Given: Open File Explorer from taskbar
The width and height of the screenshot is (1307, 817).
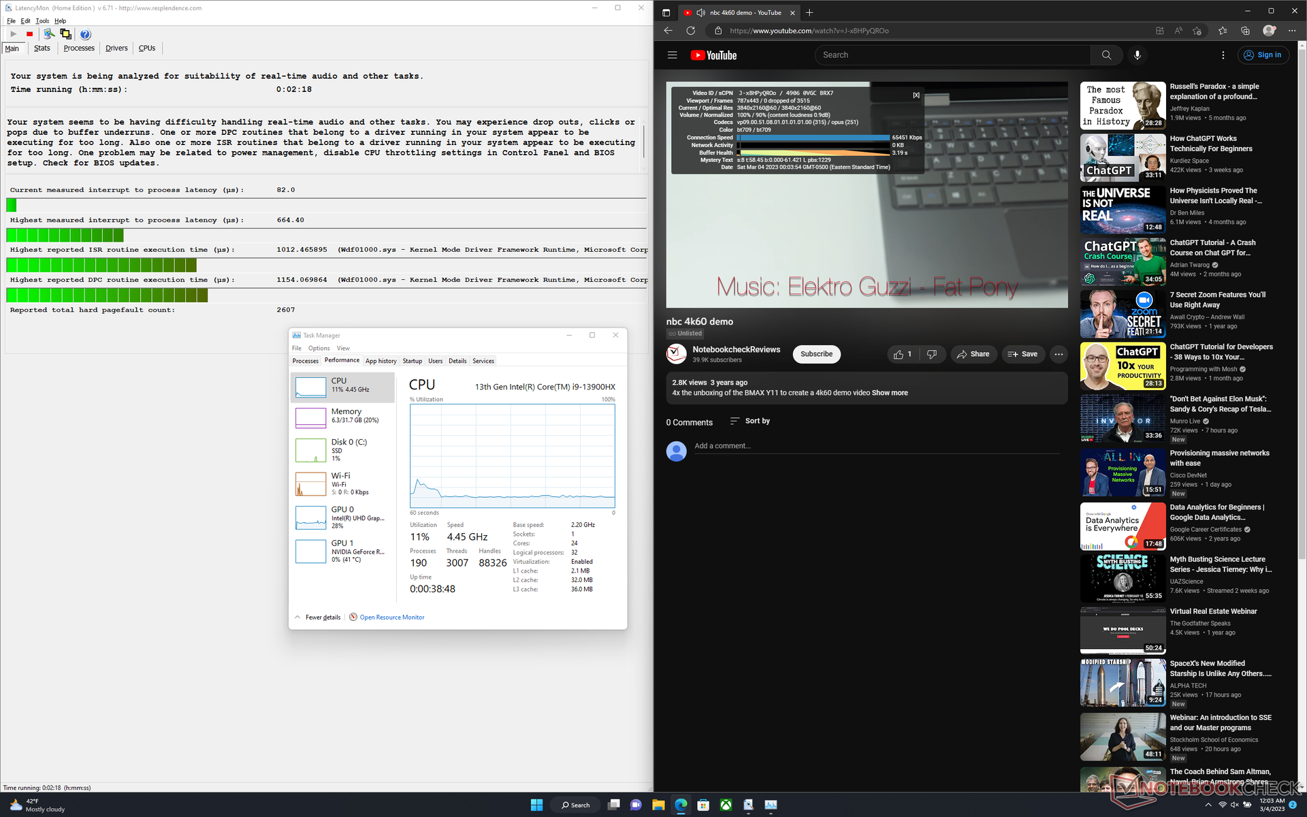Looking at the screenshot, I should pos(658,805).
